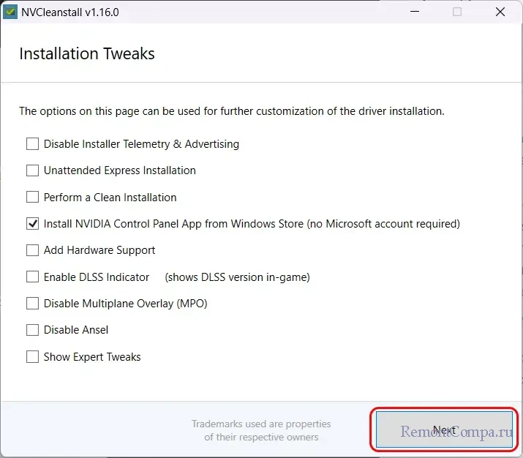Tick the Disable Ansel checkbox
Image resolution: width=523 pixels, height=458 pixels.
(x=32, y=330)
